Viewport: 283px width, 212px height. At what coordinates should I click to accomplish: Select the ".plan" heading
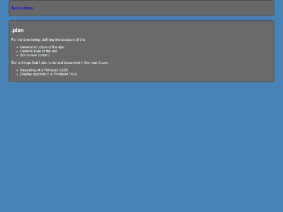point(17,30)
